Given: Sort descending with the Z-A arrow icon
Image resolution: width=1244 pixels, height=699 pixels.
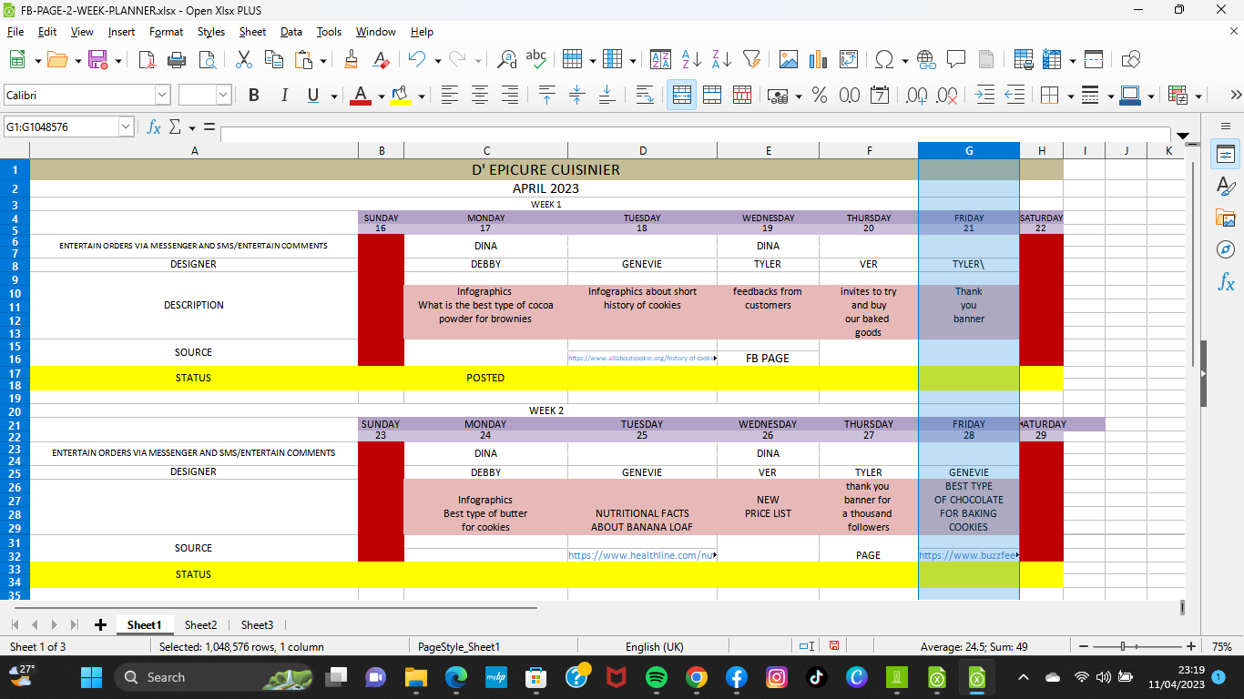Looking at the screenshot, I should coord(721,59).
